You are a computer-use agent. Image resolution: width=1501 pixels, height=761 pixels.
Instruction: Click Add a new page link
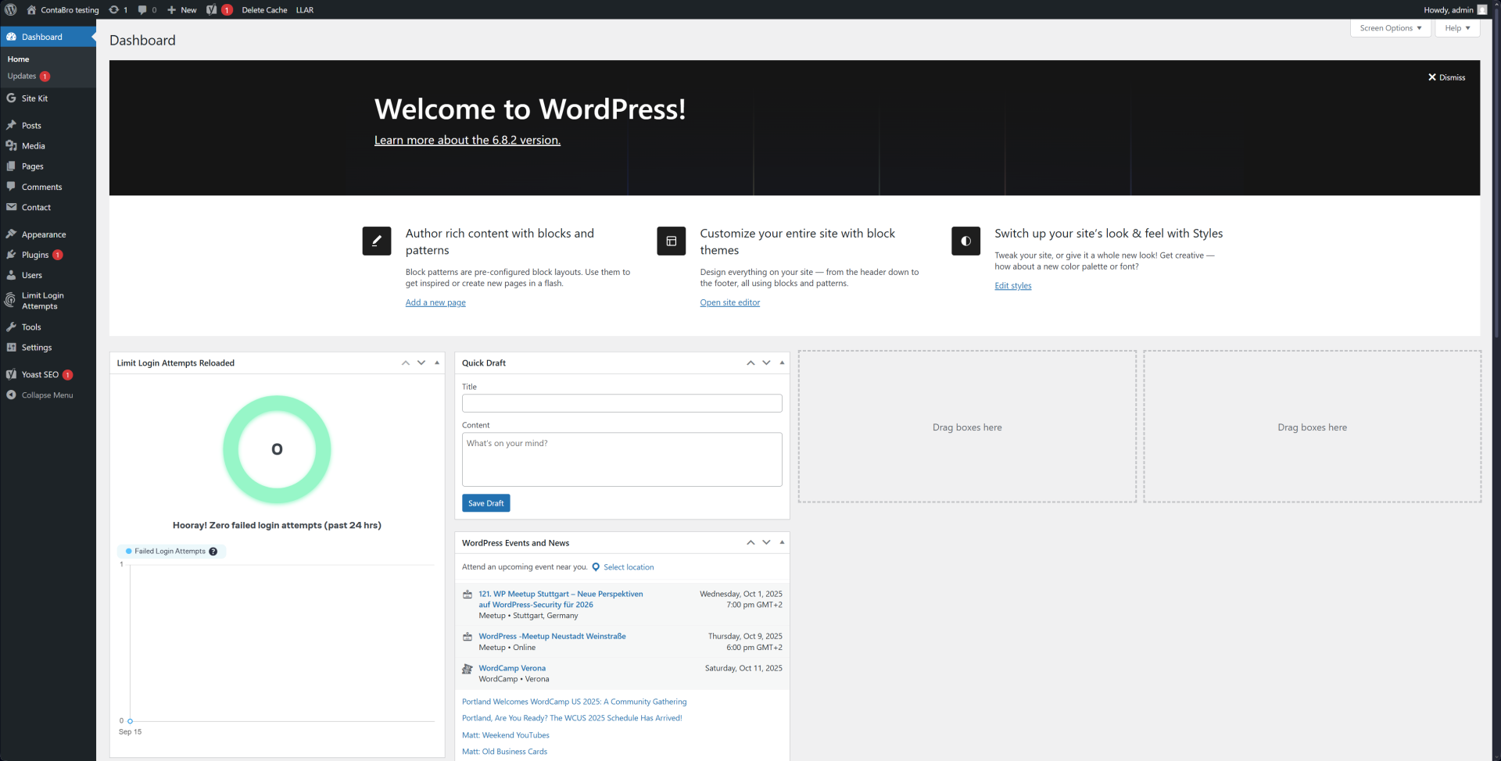435,303
